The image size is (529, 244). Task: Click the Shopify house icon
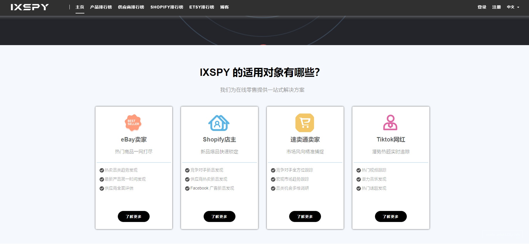(219, 123)
